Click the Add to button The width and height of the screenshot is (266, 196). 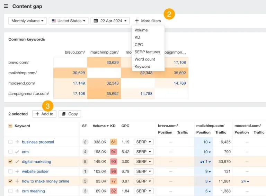(x=44, y=114)
